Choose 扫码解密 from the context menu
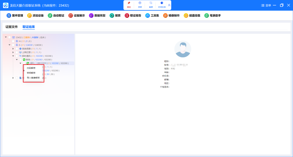293x157 pixels. [31, 68]
